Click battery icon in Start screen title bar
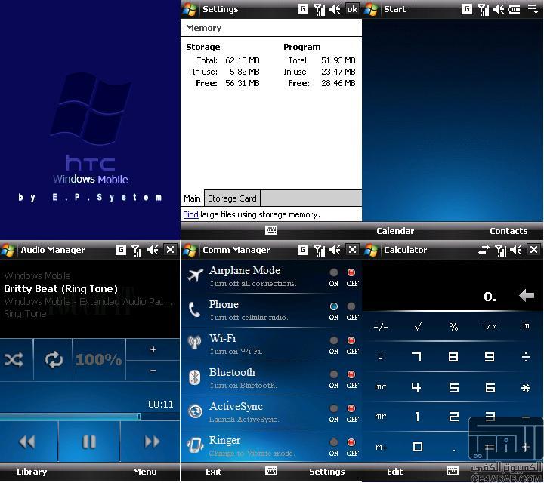This screenshot has width=544, height=483. pyautogui.click(x=514, y=9)
